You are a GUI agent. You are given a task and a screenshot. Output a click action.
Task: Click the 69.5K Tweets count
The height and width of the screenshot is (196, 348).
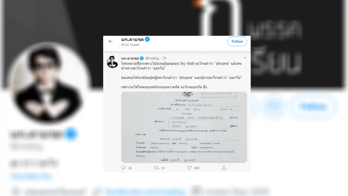[130, 45]
